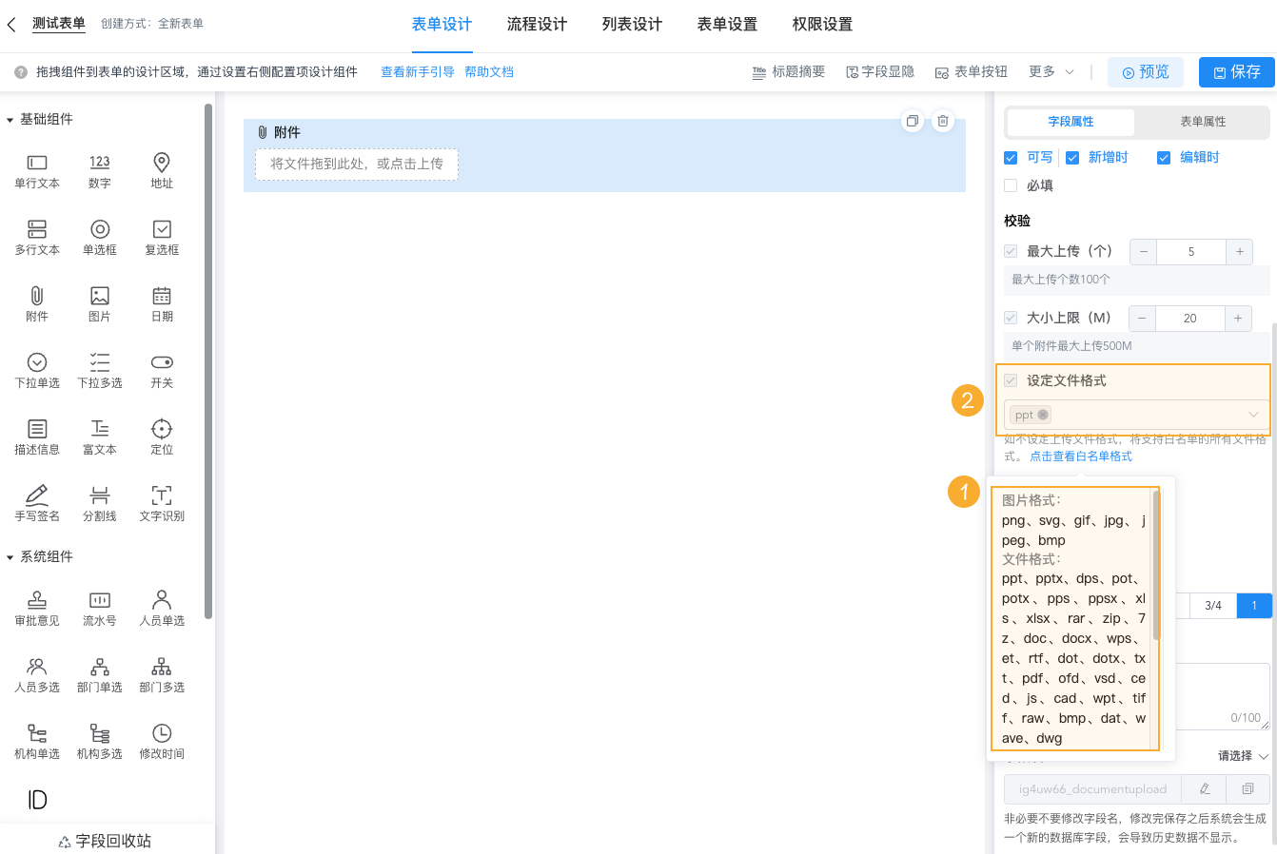Open the 帮助文档 help link
Image resolution: width=1277 pixels, height=854 pixels.
pyautogui.click(x=489, y=70)
